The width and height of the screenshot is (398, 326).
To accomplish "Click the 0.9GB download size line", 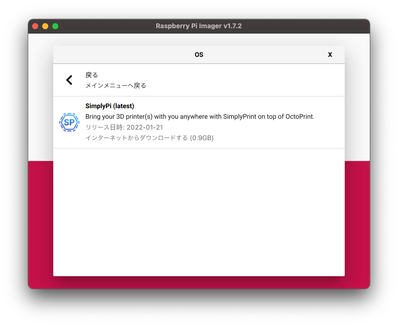I will tap(150, 138).
